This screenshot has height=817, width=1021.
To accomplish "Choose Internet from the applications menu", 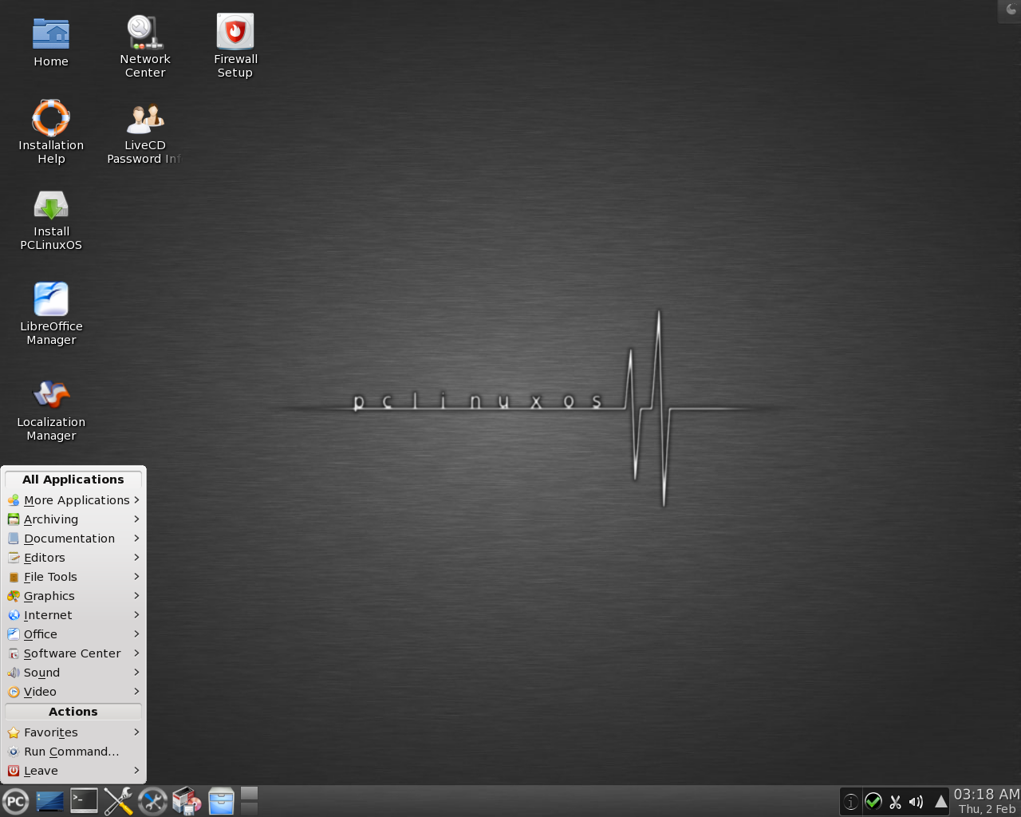I will 73,615.
